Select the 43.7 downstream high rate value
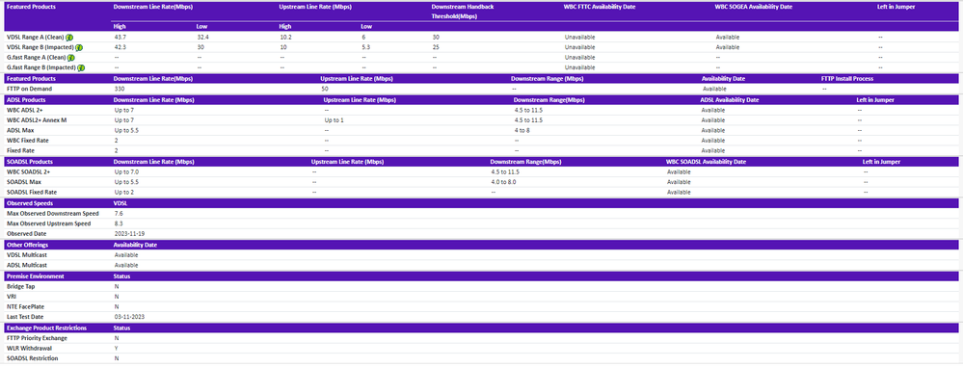Image resolution: width=963 pixels, height=367 pixels. coord(120,38)
